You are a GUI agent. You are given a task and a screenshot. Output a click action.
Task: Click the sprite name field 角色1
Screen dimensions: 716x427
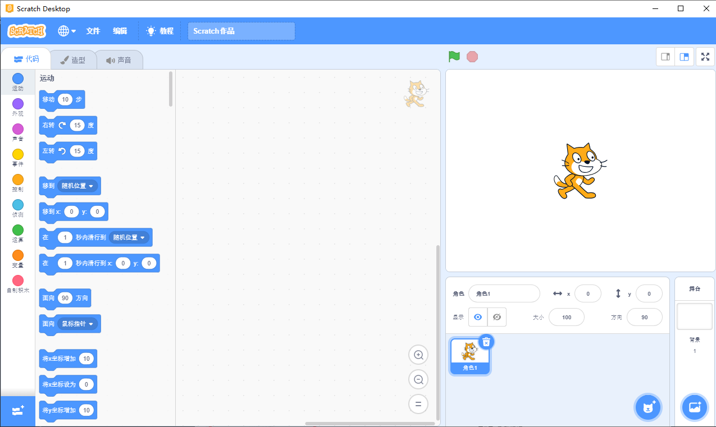(504, 293)
